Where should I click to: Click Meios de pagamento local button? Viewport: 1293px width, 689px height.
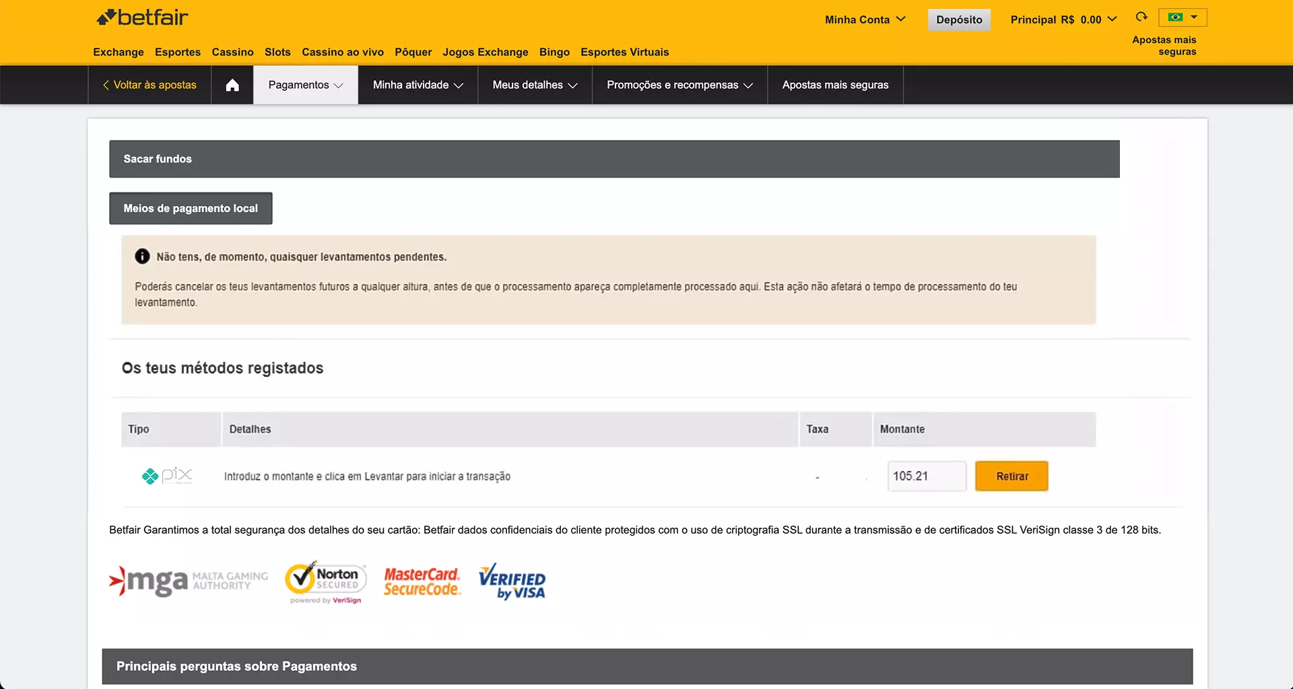[191, 208]
